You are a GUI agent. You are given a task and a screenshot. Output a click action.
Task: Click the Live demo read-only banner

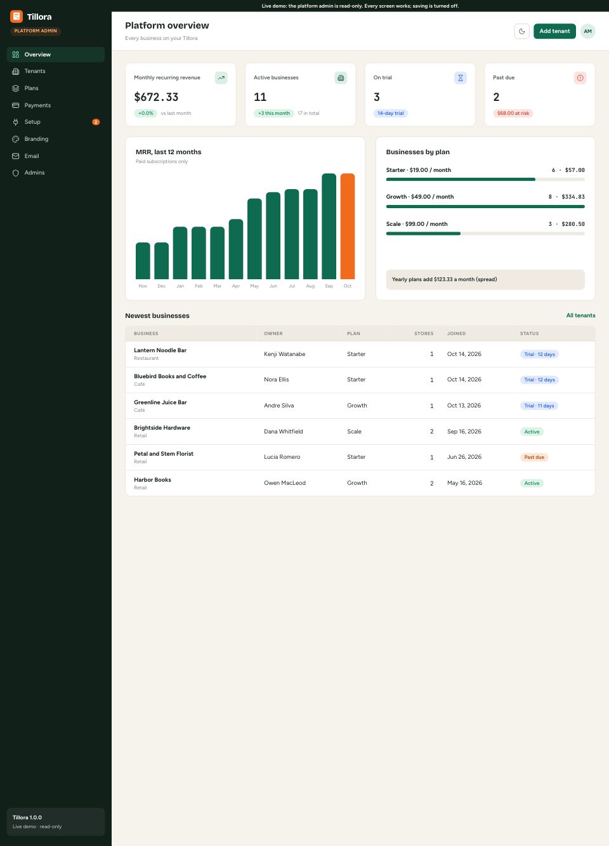[x=360, y=6]
